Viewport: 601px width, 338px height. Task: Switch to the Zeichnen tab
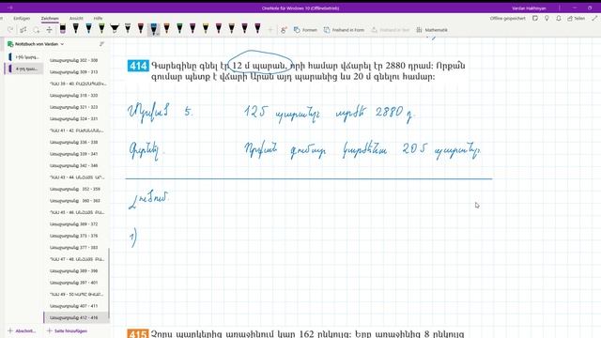pos(50,19)
